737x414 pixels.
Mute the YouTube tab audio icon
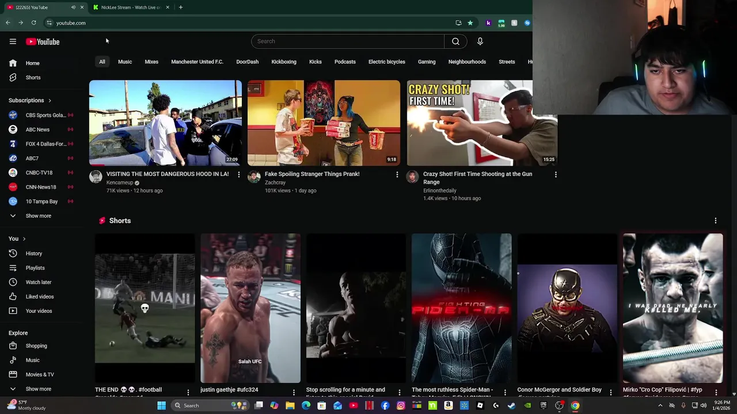point(73,7)
